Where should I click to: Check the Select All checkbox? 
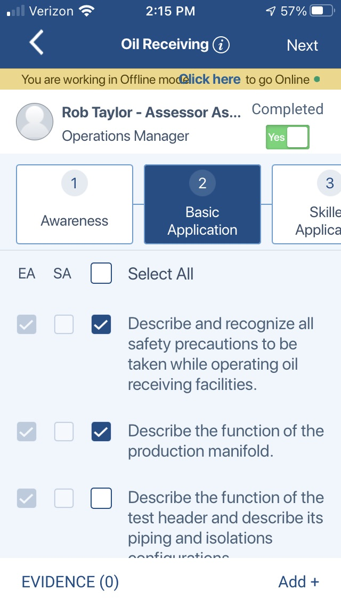pyautogui.click(x=101, y=273)
